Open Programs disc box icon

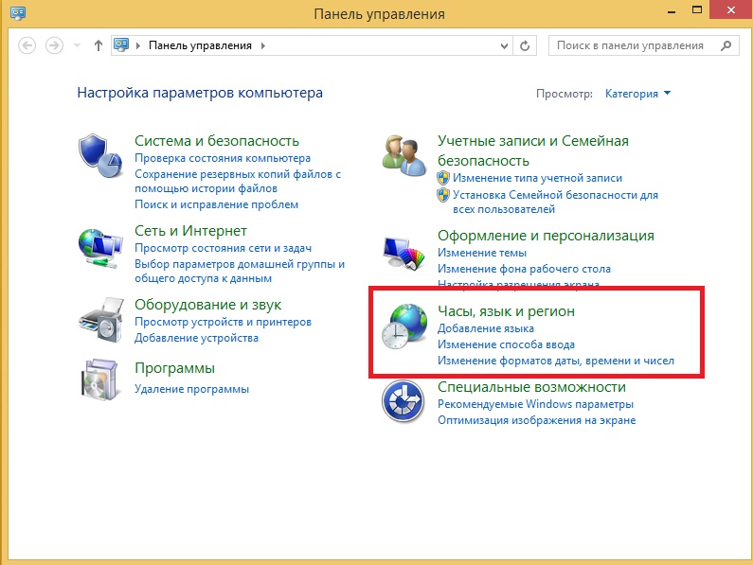[x=99, y=380]
